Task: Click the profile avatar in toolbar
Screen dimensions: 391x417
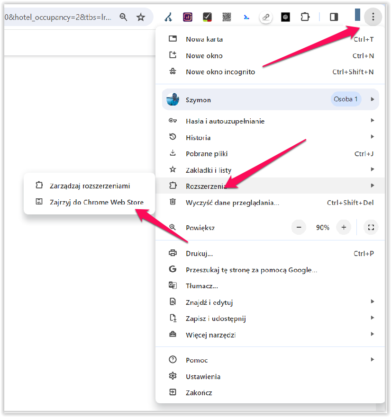Action: 357,15
